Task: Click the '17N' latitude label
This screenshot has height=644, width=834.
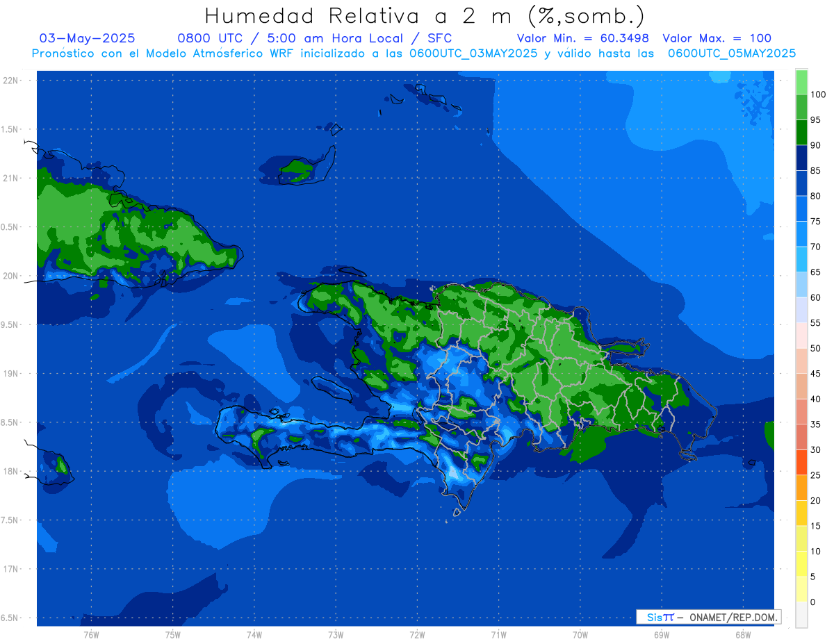Action: (11, 569)
